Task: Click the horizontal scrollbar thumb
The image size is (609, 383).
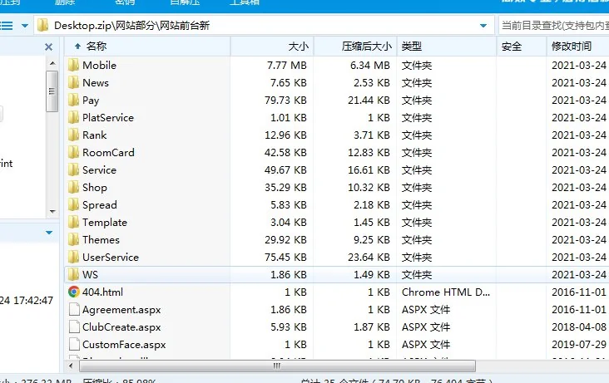Action: [x=277, y=366]
